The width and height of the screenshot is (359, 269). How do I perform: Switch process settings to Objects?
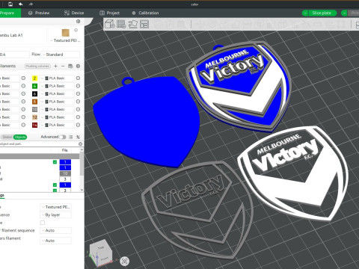(x=20, y=137)
